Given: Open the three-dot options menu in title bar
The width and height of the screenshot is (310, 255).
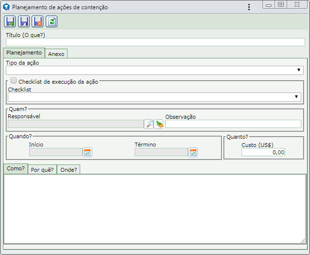Looking at the screenshot, I should click(x=249, y=7).
